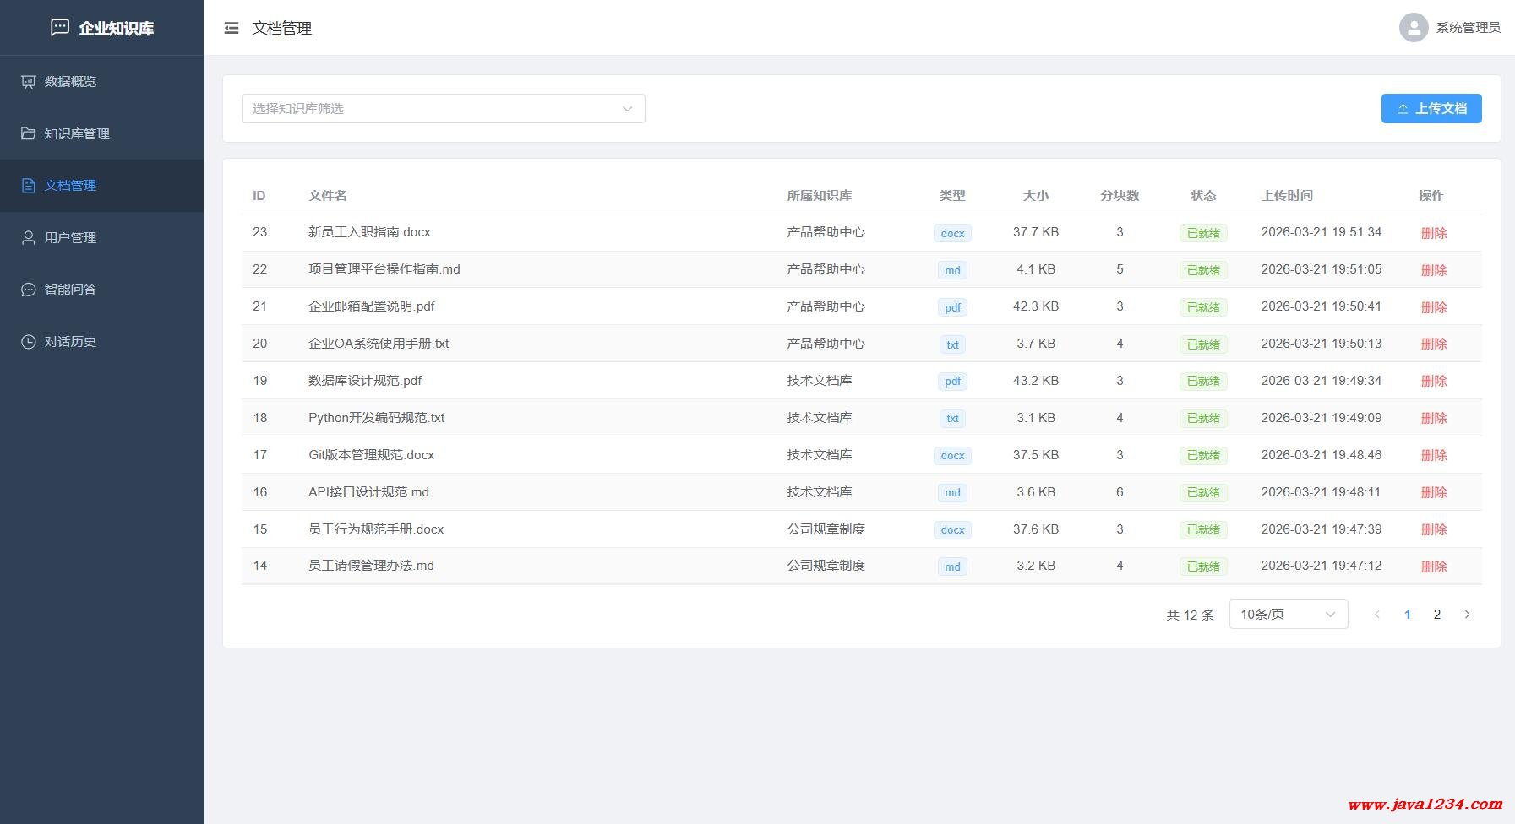Screen dimensions: 1515x824
Task: Expand the 10条/页 page size selector
Action: pyautogui.click(x=1288, y=615)
